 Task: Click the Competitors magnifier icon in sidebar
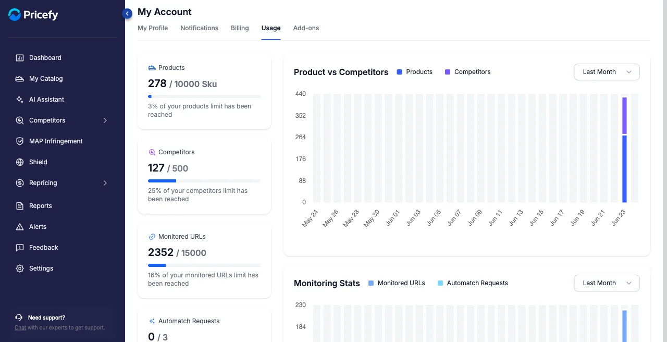pyautogui.click(x=20, y=120)
